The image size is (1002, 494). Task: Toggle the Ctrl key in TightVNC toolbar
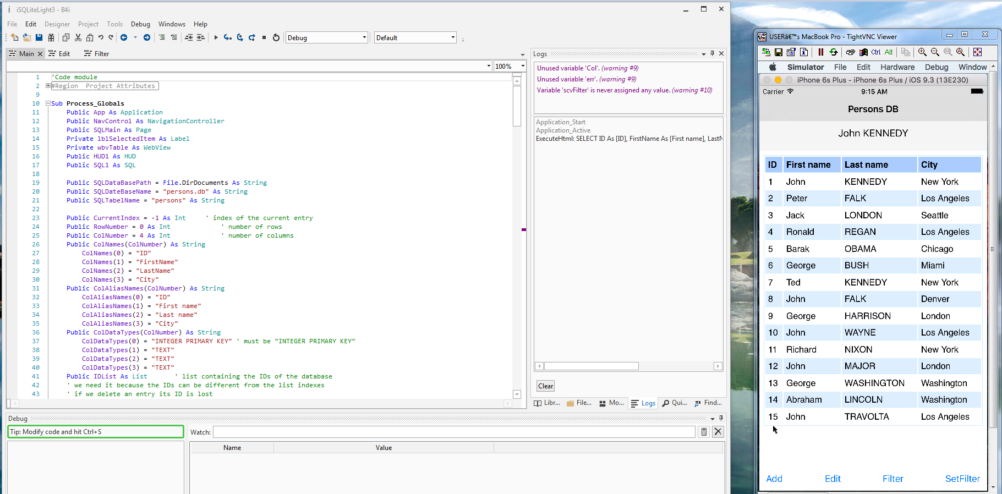(875, 52)
